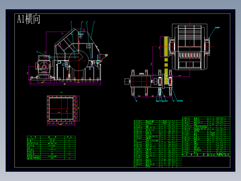The image size is (241, 181).
Task: Pick the yellow belt pulley in plan view
Action: 166,46
